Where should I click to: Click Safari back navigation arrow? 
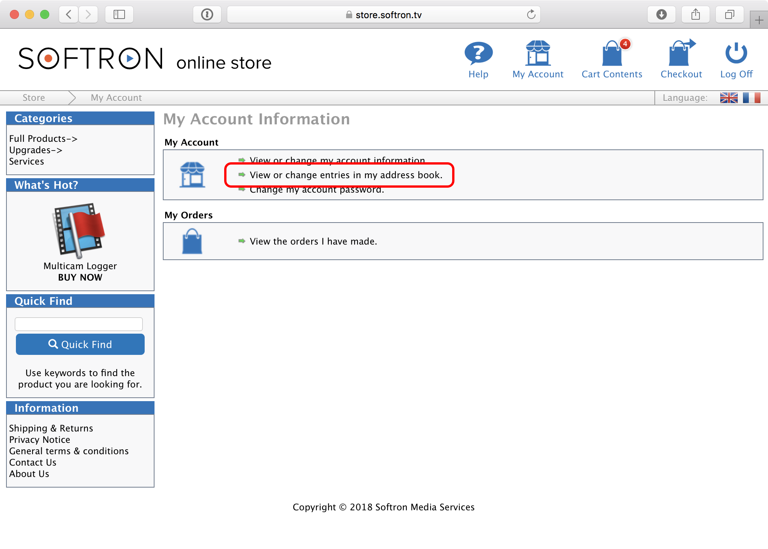[x=69, y=14]
